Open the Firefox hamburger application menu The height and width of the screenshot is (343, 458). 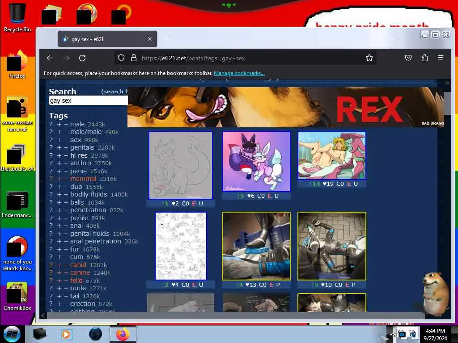[x=441, y=58]
